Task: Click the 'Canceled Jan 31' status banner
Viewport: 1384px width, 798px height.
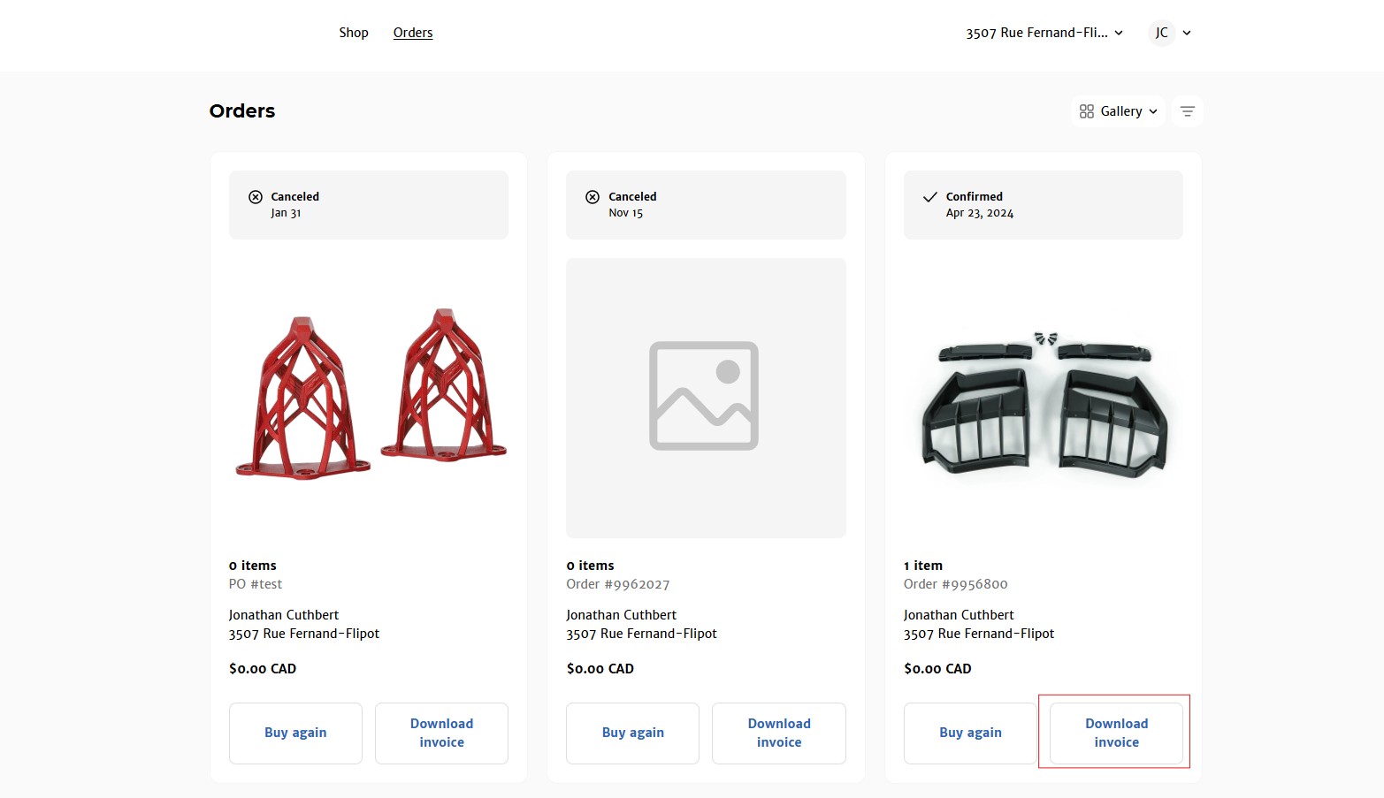Action: [x=369, y=205]
